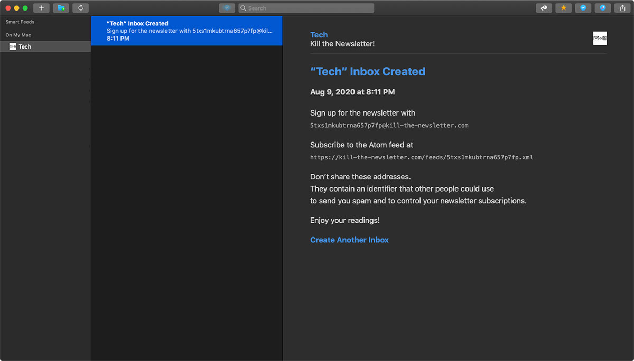Toggle the starred status with the star icon
The image size is (634, 361).
tap(563, 8)
